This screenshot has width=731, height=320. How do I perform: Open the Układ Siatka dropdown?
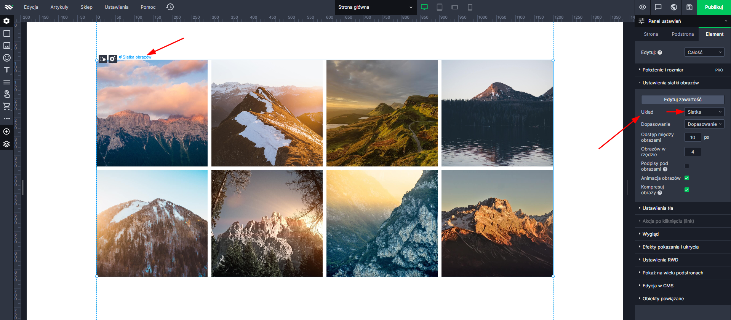pos(704,112)
